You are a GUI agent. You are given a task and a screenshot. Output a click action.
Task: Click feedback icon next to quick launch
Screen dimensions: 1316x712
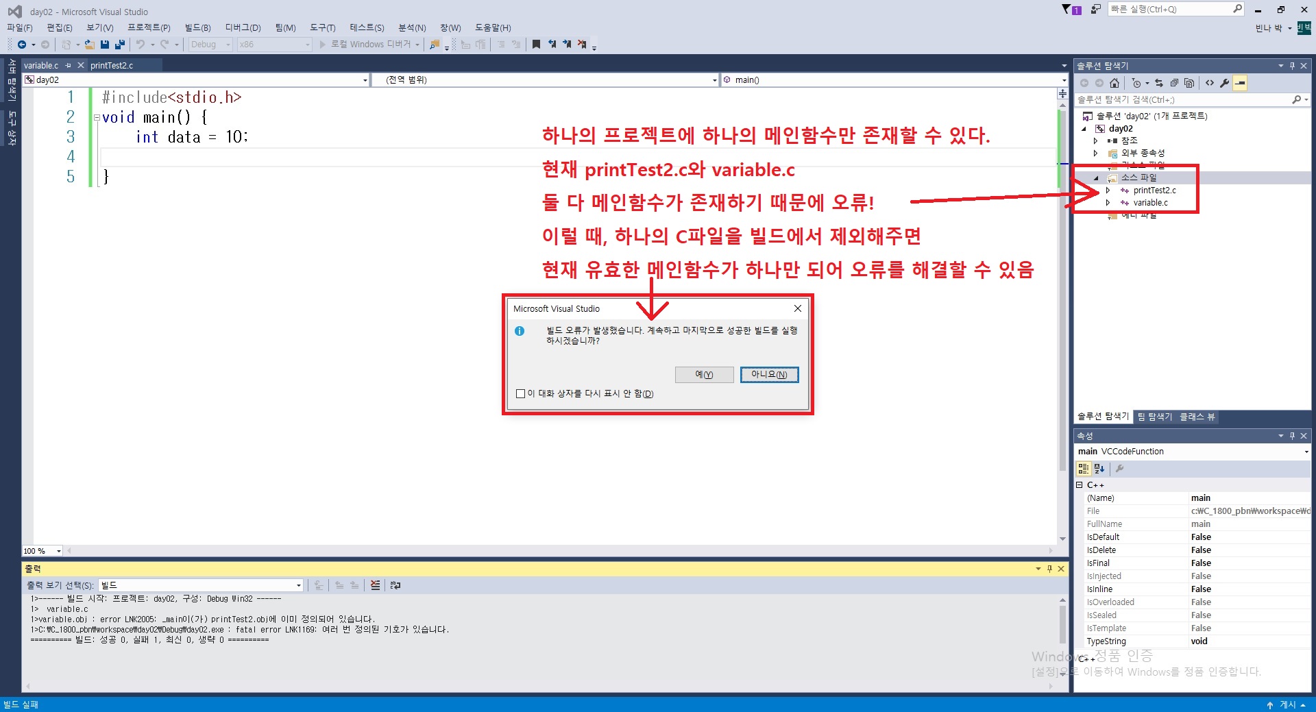(1096, 10)
